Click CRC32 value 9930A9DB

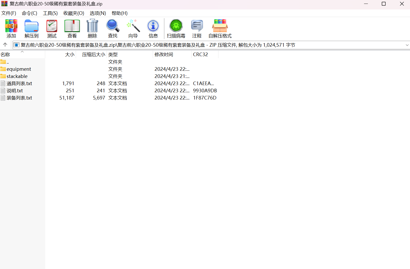click(x=205, y=91)
